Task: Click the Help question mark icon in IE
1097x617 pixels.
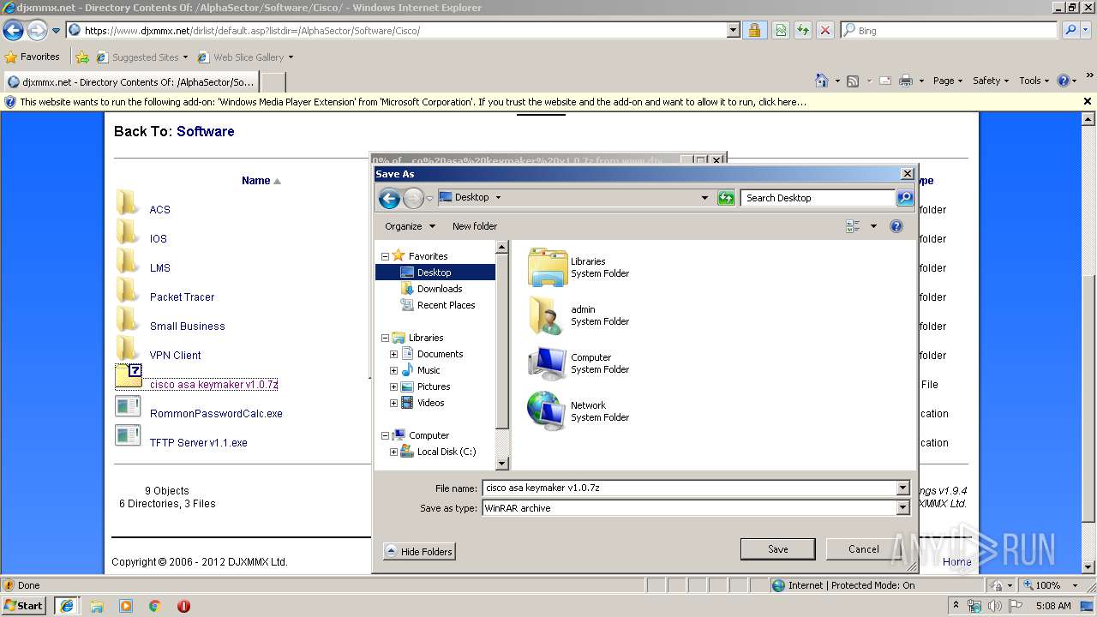Action: click(x=1064, y=81)
